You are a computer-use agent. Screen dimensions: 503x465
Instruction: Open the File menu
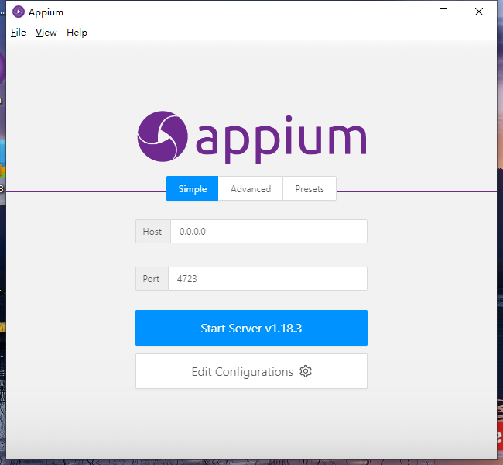pos(19,33)
